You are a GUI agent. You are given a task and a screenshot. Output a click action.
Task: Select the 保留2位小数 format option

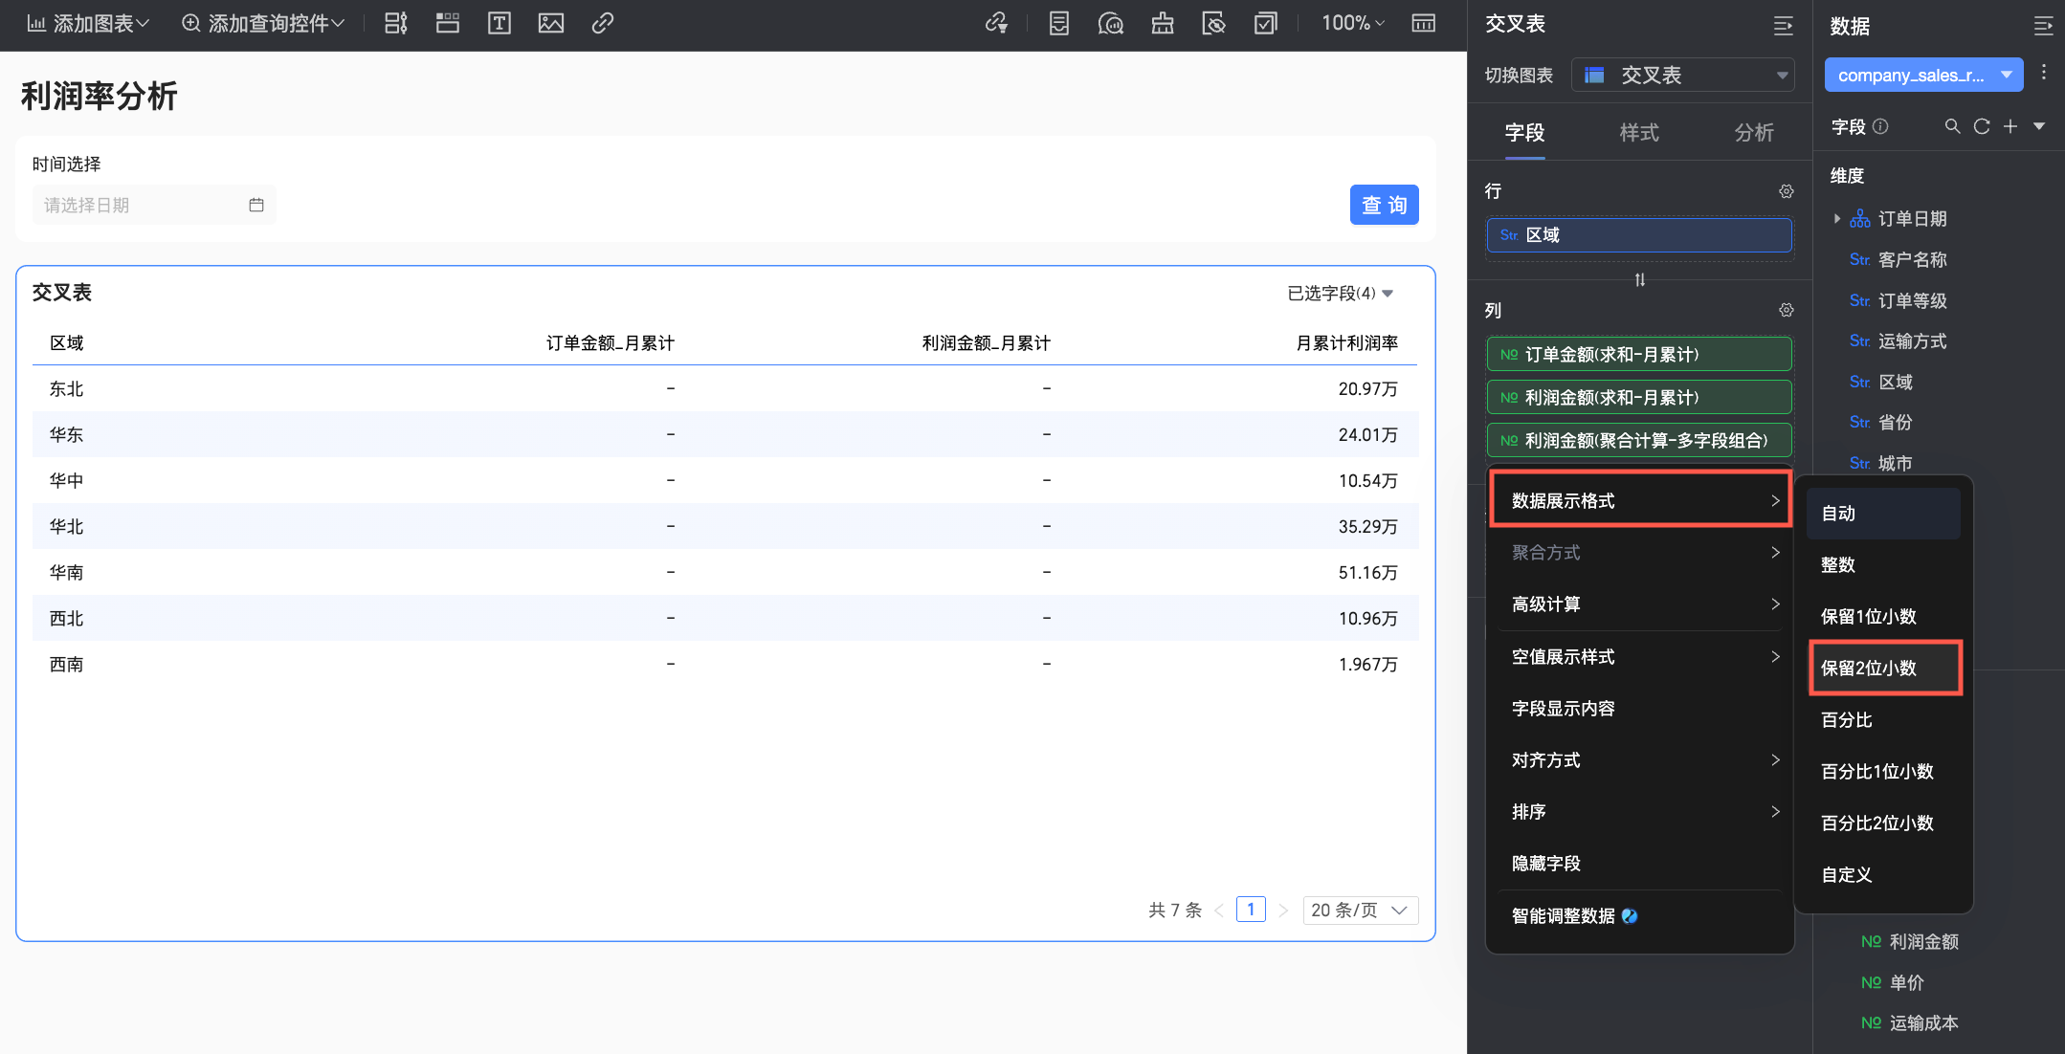(1885, 668)
